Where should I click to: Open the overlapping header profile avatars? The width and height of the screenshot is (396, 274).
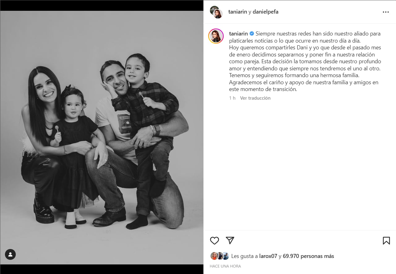click(x=216, y=12)
